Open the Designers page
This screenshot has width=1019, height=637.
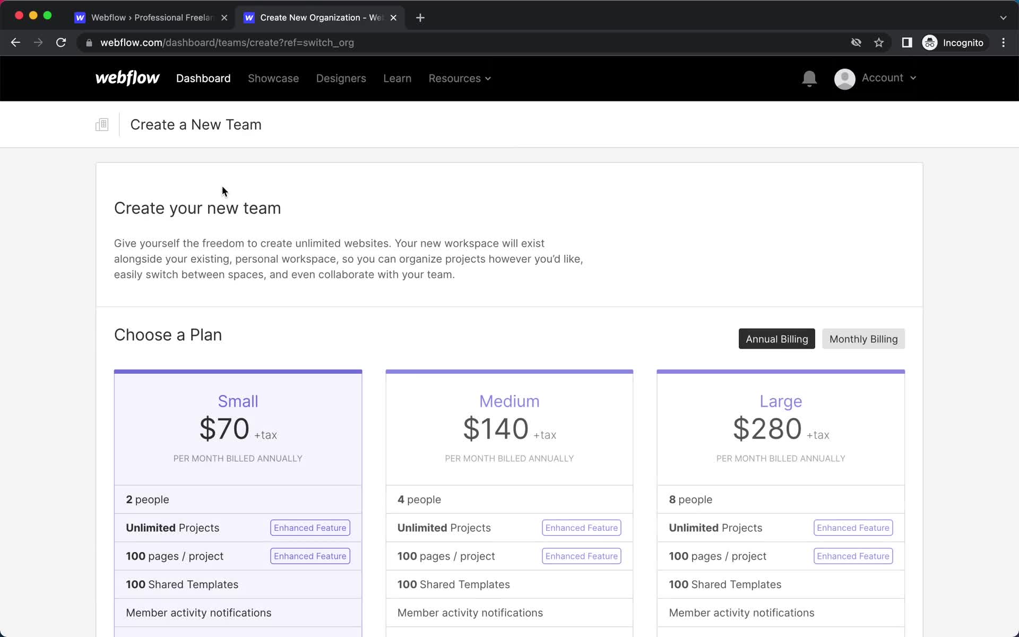click(341, 79)
